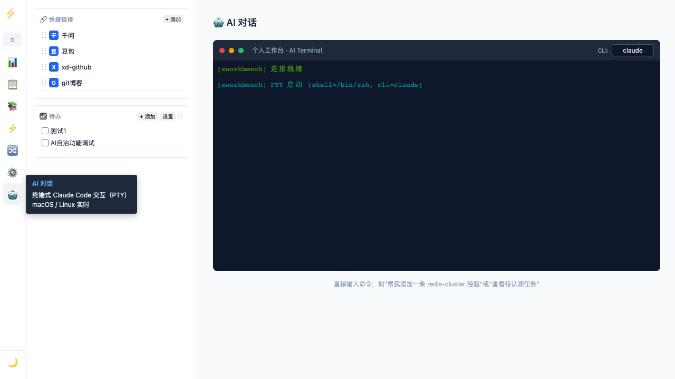Open the bar chart dashboard icon

pos(13,63)
